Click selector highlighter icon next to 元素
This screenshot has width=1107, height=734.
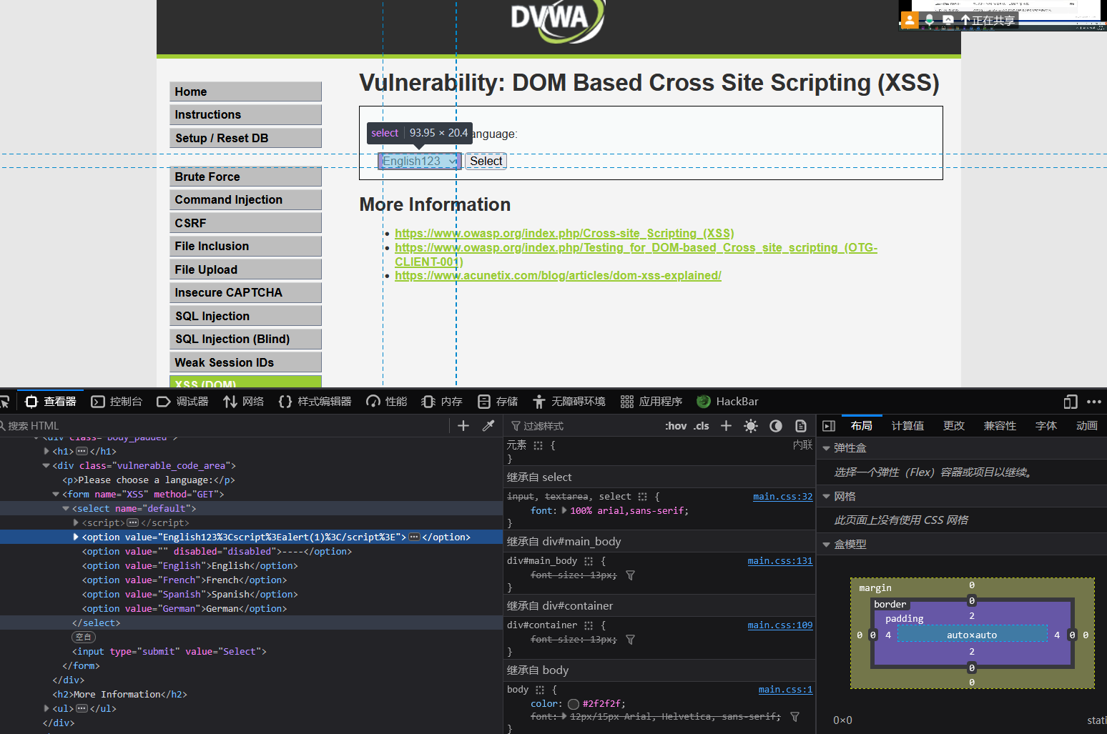tap(538, 445)
